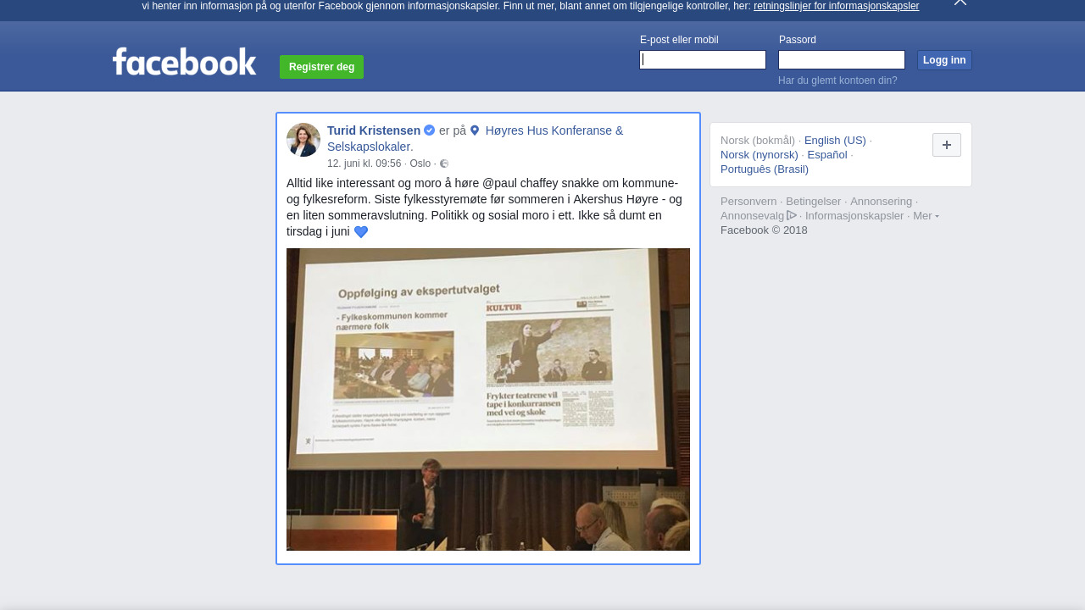Screen dimensions: 1085x610
Task: Close the cookie notice banner
Action: pos(960,3)
